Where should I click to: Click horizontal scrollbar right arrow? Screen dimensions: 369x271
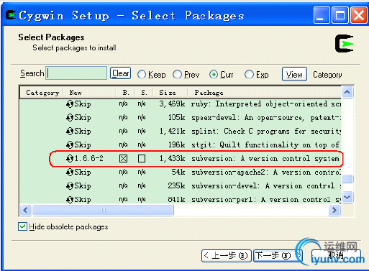[x=334, y=210]
